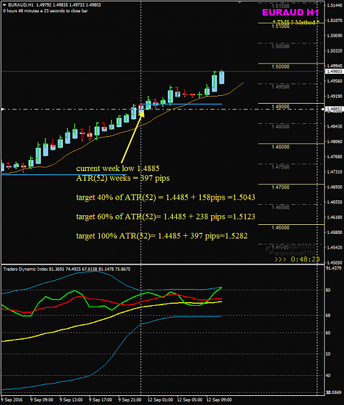Select the 1.47500 round-number level label

pos(281,167)
